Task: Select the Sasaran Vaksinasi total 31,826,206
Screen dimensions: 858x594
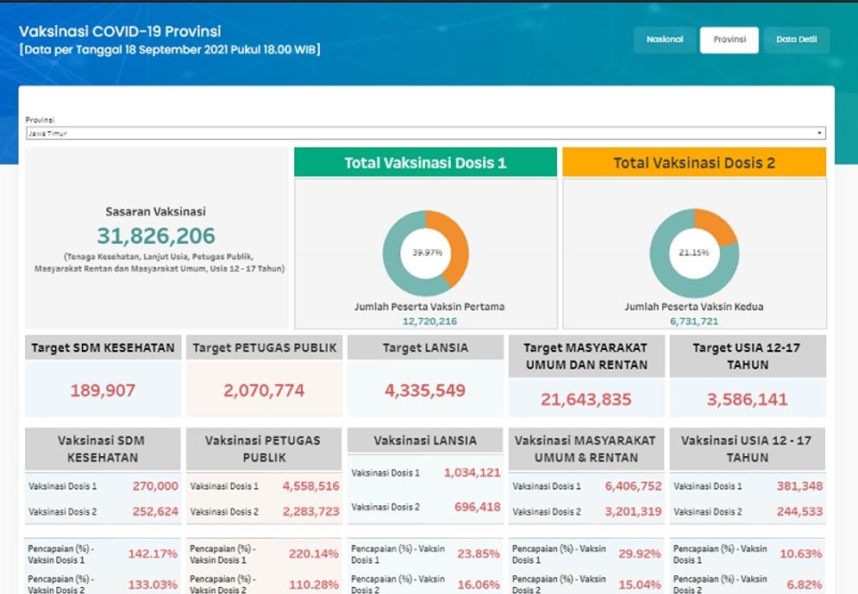Action: (x=156, y=236)
